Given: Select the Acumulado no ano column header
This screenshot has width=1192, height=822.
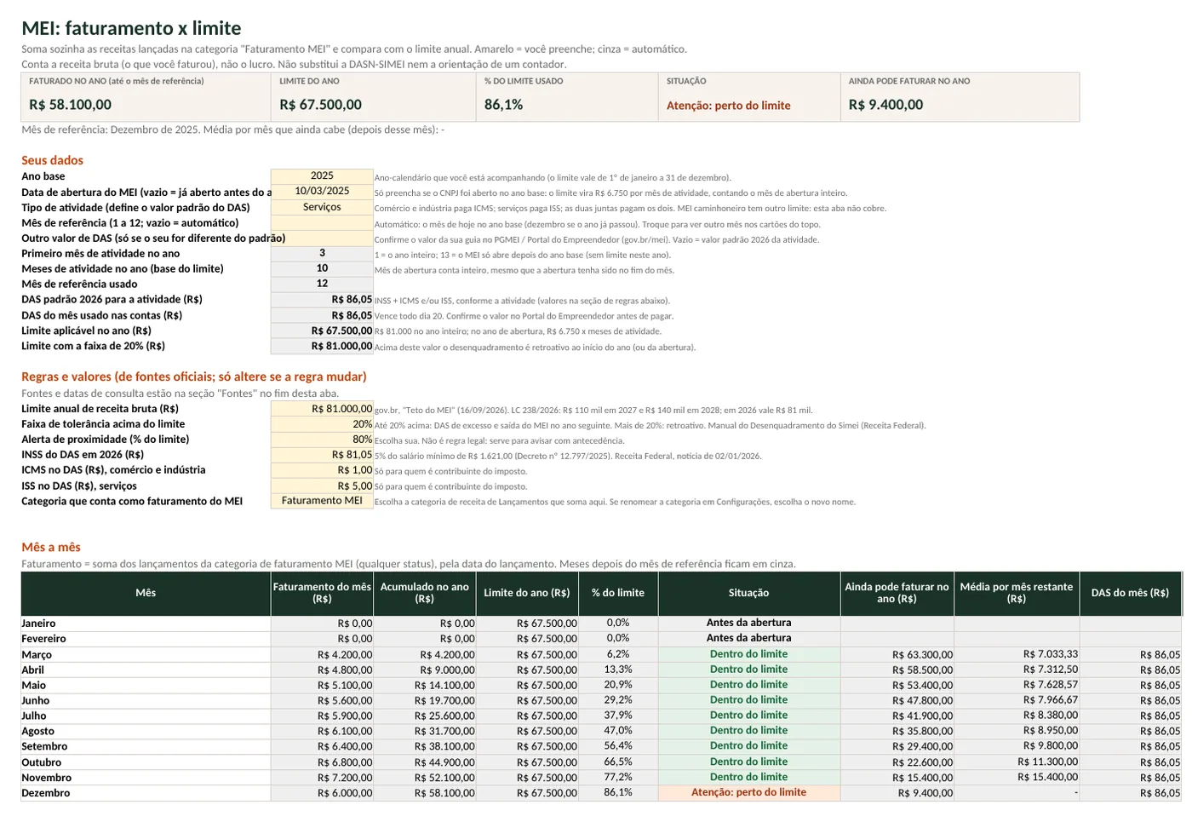Looking at the screenshot, I should (425, 593).
